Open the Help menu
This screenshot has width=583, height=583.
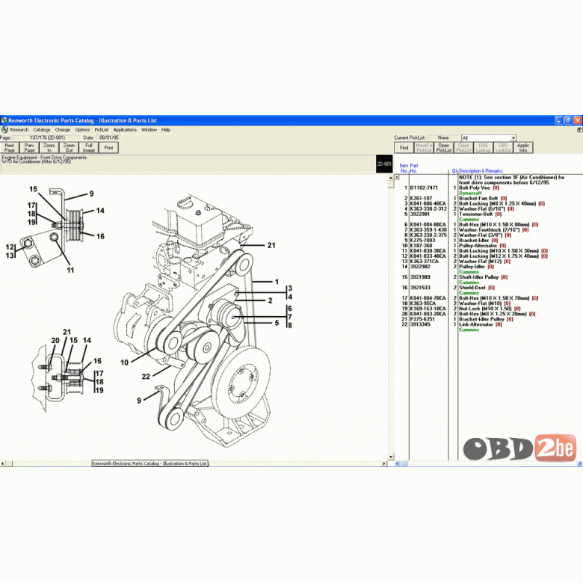166,130
